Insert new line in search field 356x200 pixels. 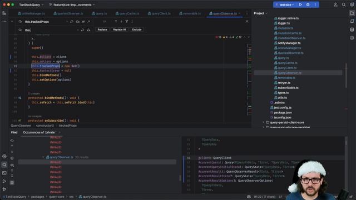[x=72, y=22]
